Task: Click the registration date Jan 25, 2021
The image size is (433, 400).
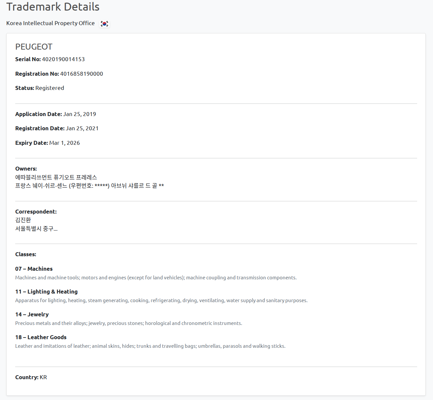Action: [82, 128]
